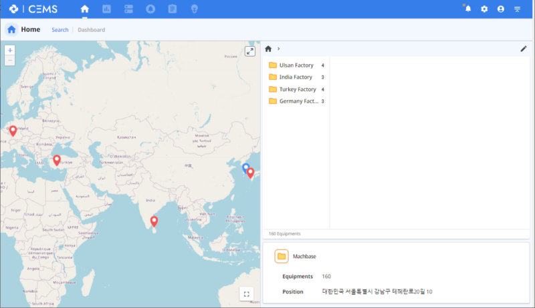Click the bar chart icon in navbar
535x308 pixels.
(106, 9)
